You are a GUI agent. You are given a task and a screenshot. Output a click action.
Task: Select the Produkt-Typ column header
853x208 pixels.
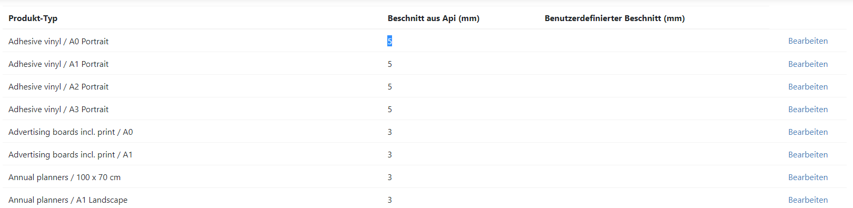(33, 18)
